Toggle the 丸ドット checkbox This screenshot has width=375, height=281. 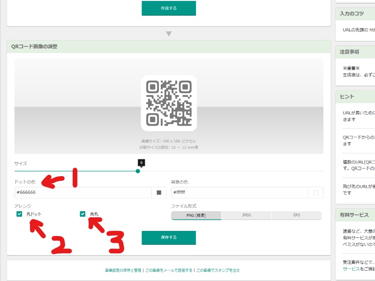click(x=19, y=214)
